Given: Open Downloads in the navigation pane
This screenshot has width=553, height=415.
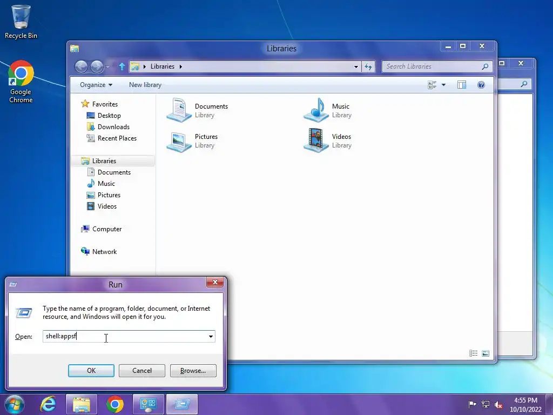Looking at the screenshot, I should tap(113, 126).
